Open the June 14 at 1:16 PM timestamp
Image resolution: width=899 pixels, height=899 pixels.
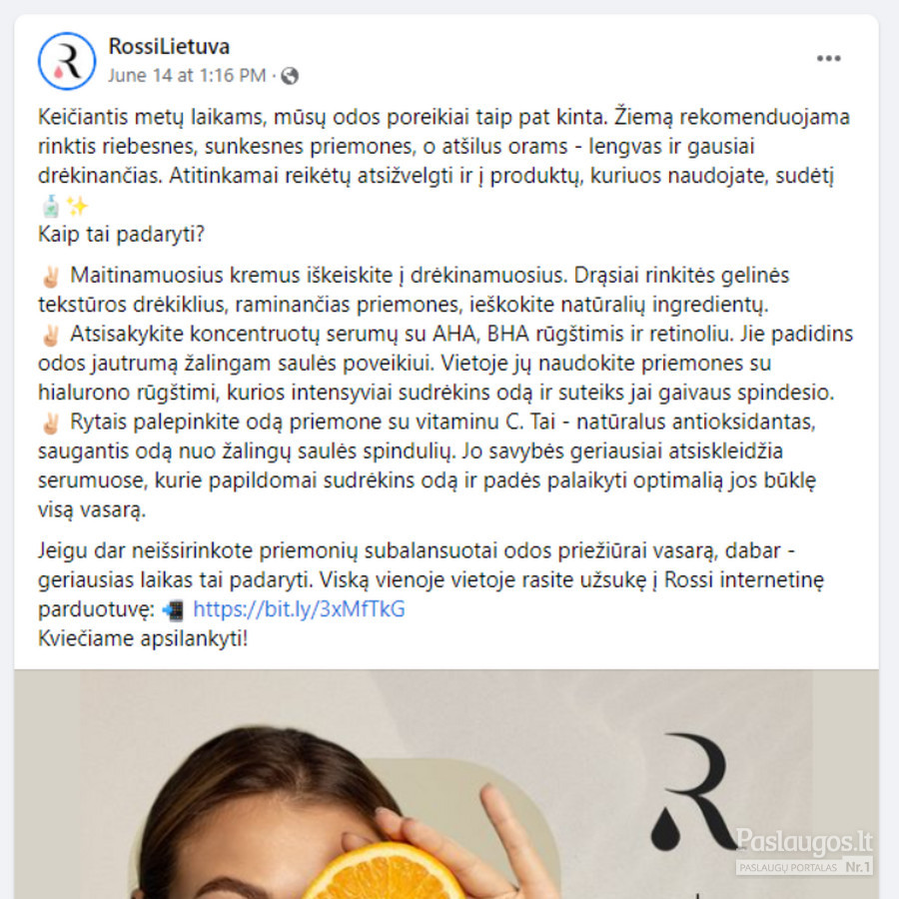pyautogui.click(x=187, y=76)
